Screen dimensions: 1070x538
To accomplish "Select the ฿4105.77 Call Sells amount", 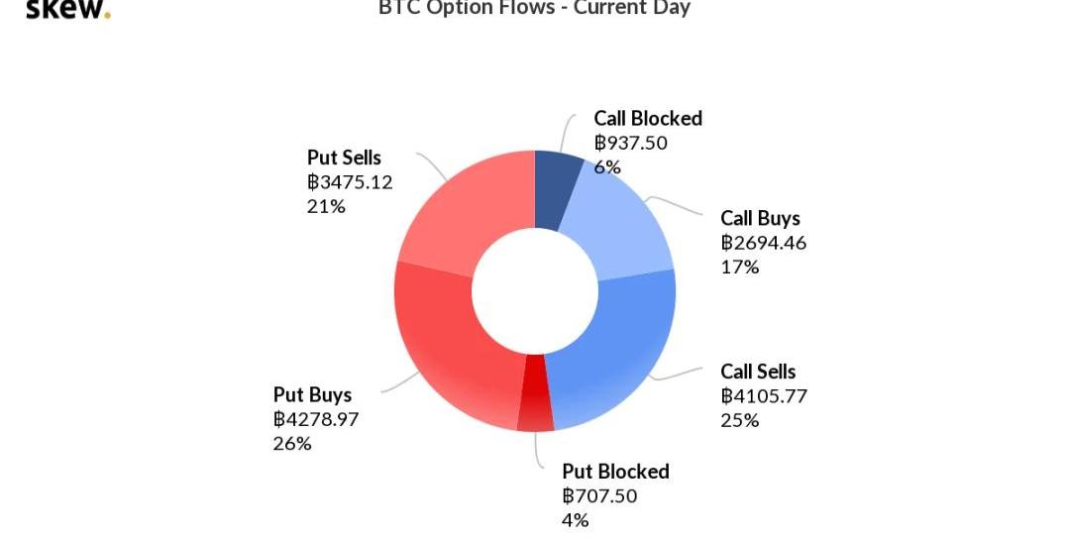I will tap(764, 396).
